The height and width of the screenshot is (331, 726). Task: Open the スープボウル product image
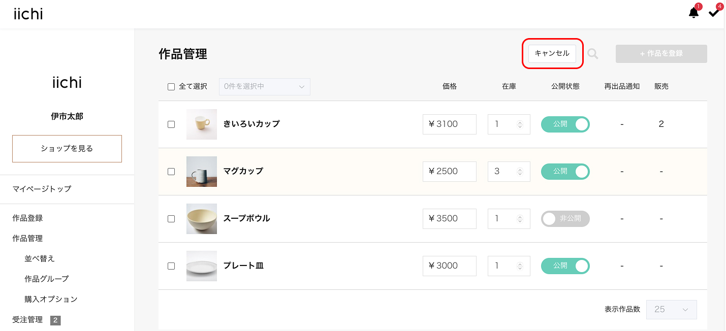coord(202,219)
